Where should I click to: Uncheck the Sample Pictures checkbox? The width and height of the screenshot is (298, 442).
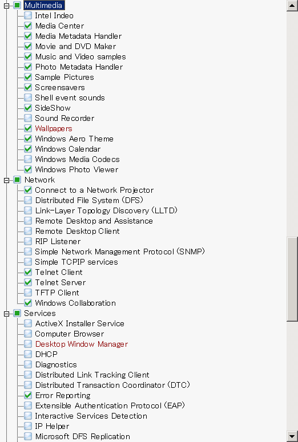(x=28, y=77)
